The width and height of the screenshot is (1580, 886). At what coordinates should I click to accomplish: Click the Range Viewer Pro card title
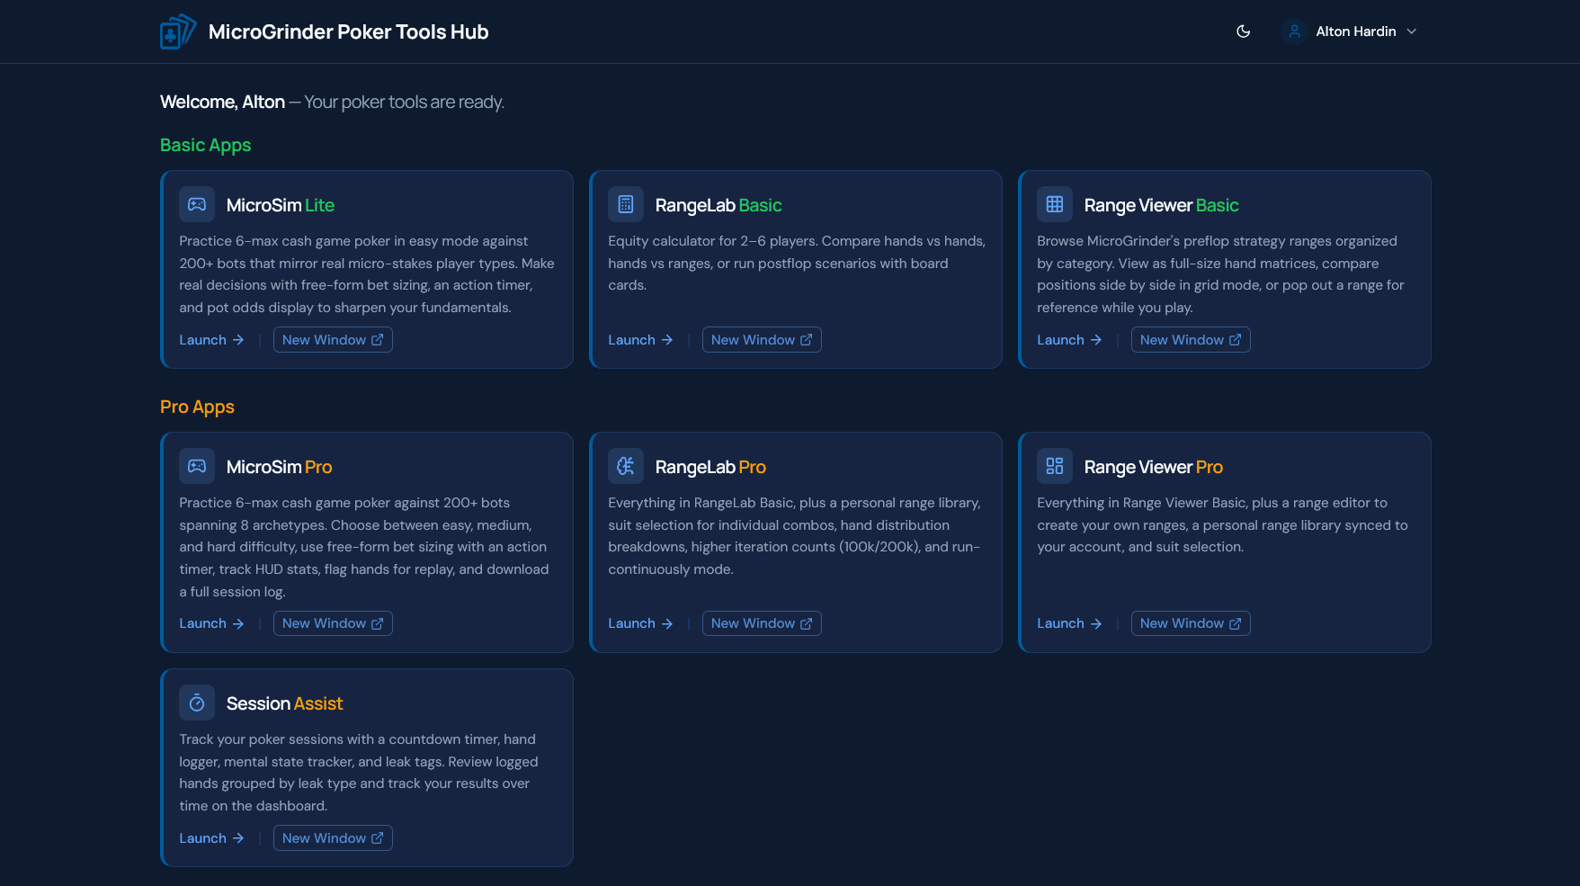click(x=1153, y=467)
